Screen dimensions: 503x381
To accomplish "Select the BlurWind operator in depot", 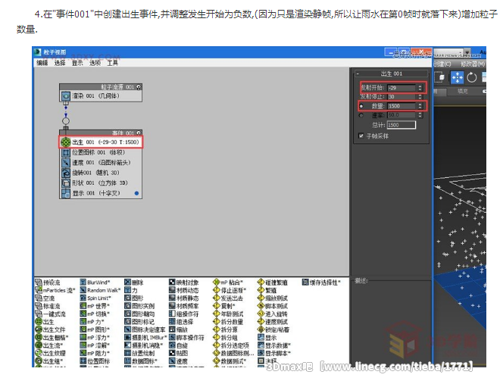I will (95, 283).
